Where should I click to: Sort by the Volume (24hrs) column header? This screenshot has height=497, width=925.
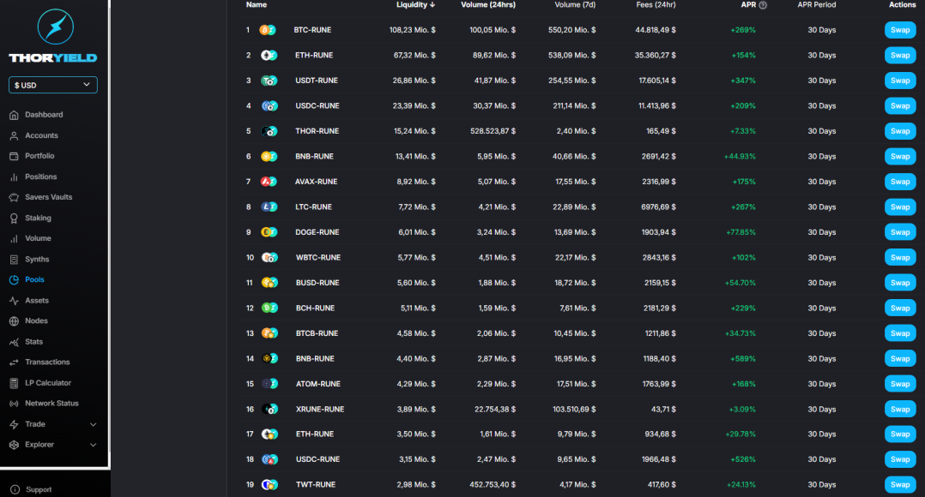[x=488, y=4]
